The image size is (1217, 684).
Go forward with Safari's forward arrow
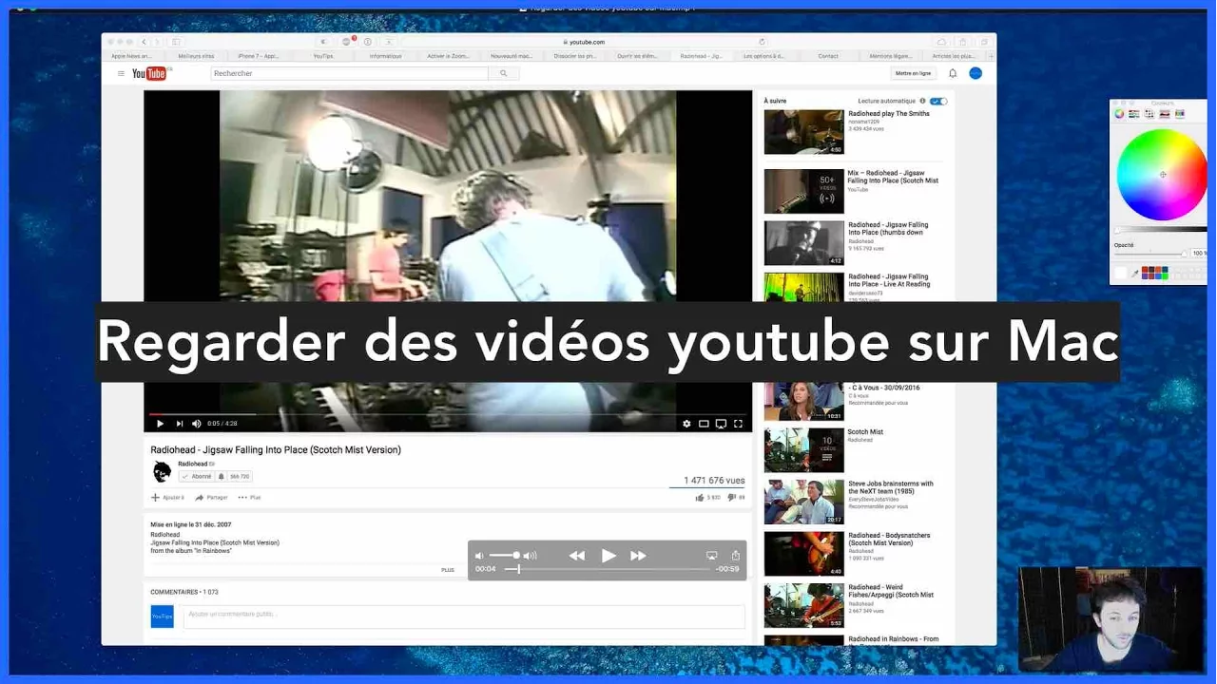[157, 42]
